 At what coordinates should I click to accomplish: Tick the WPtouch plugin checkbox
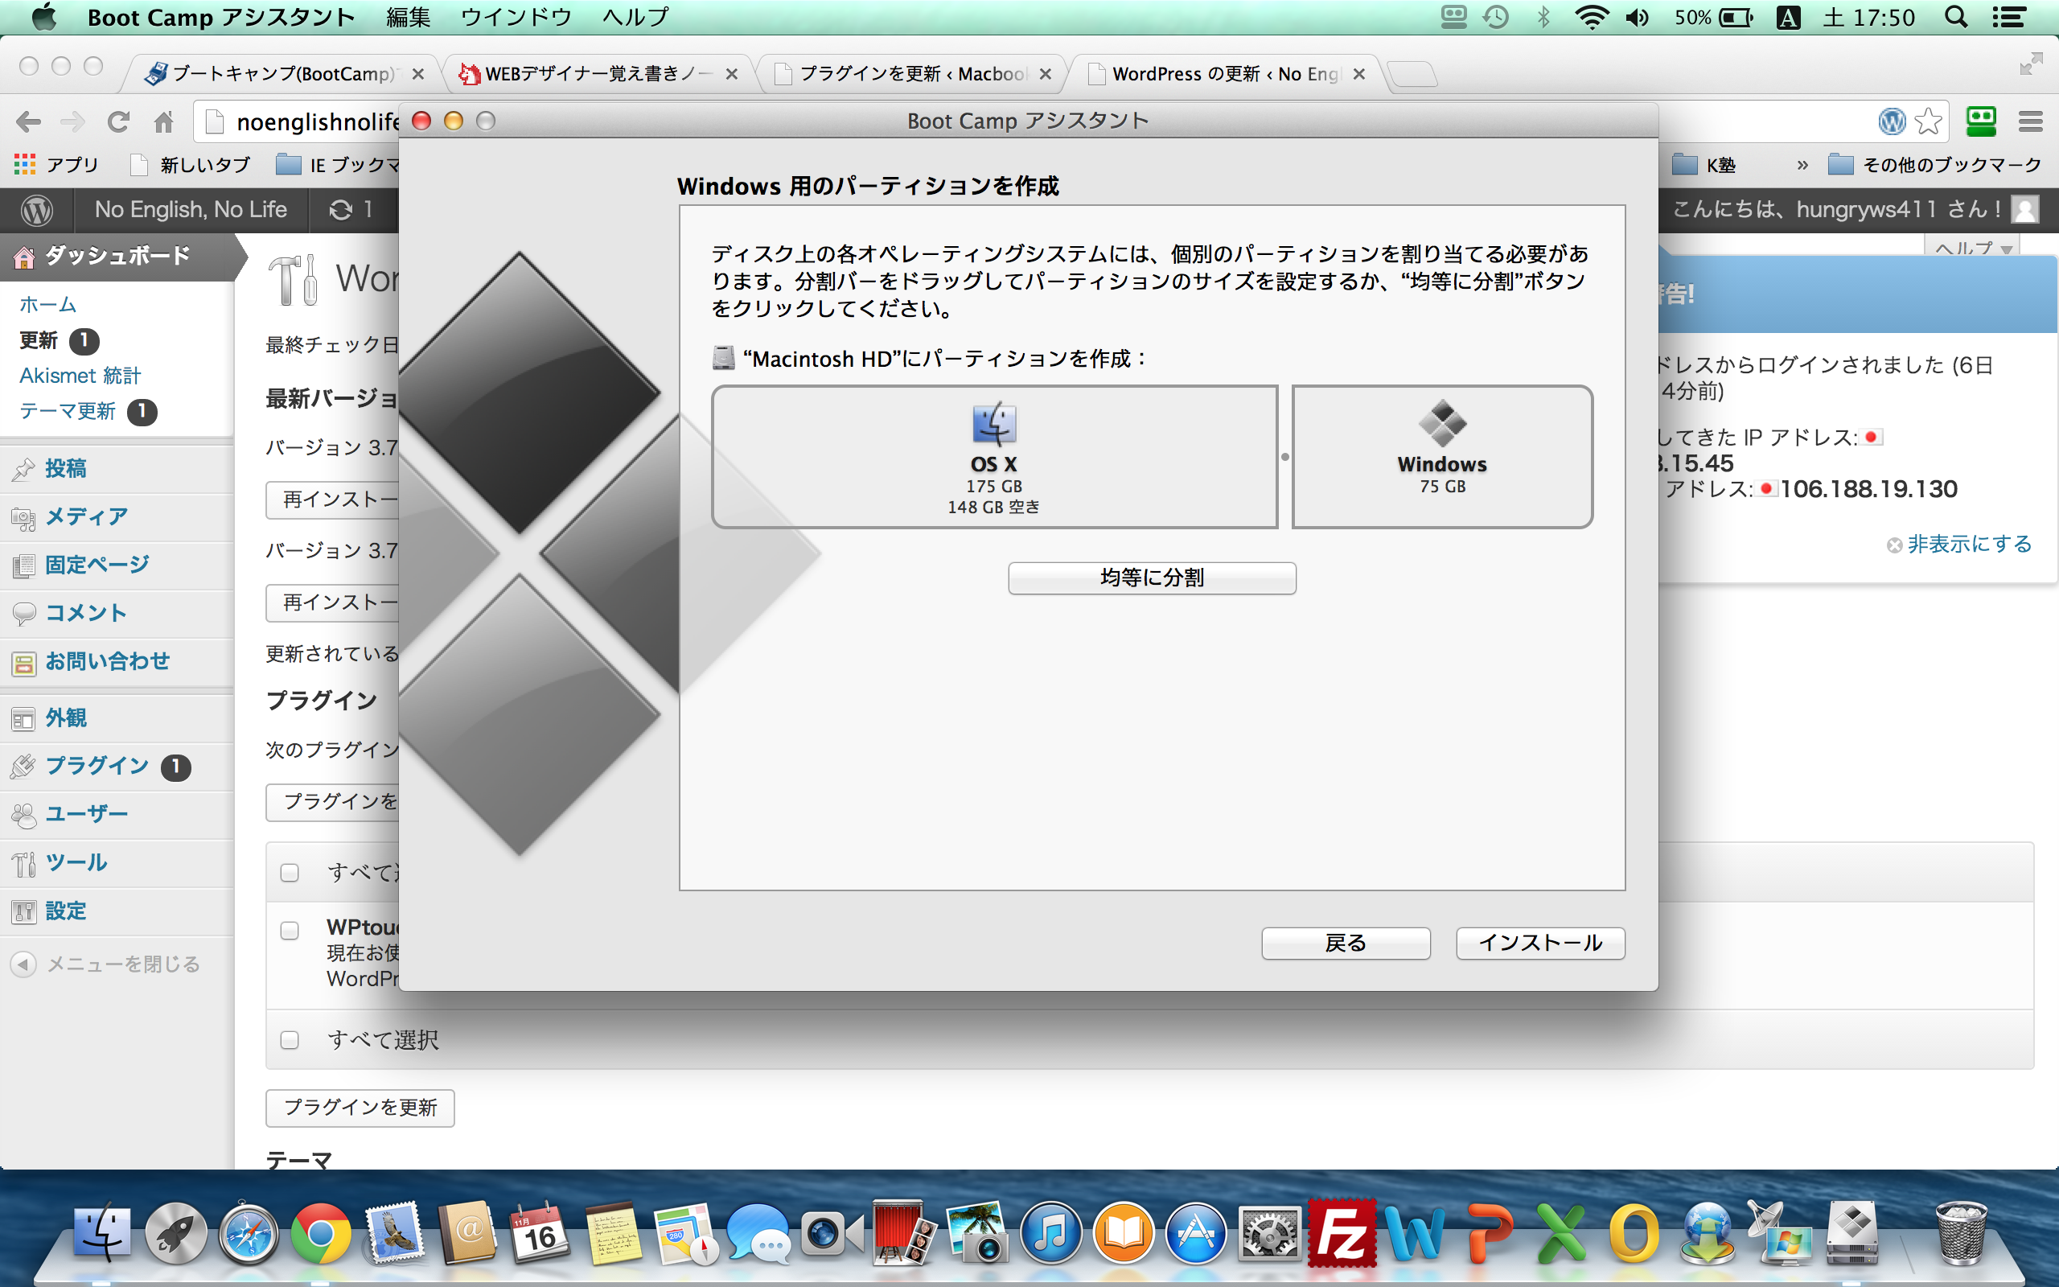pos(290,931)
